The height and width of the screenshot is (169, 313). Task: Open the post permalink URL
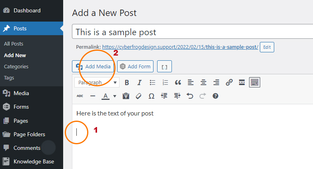[180, 47]
